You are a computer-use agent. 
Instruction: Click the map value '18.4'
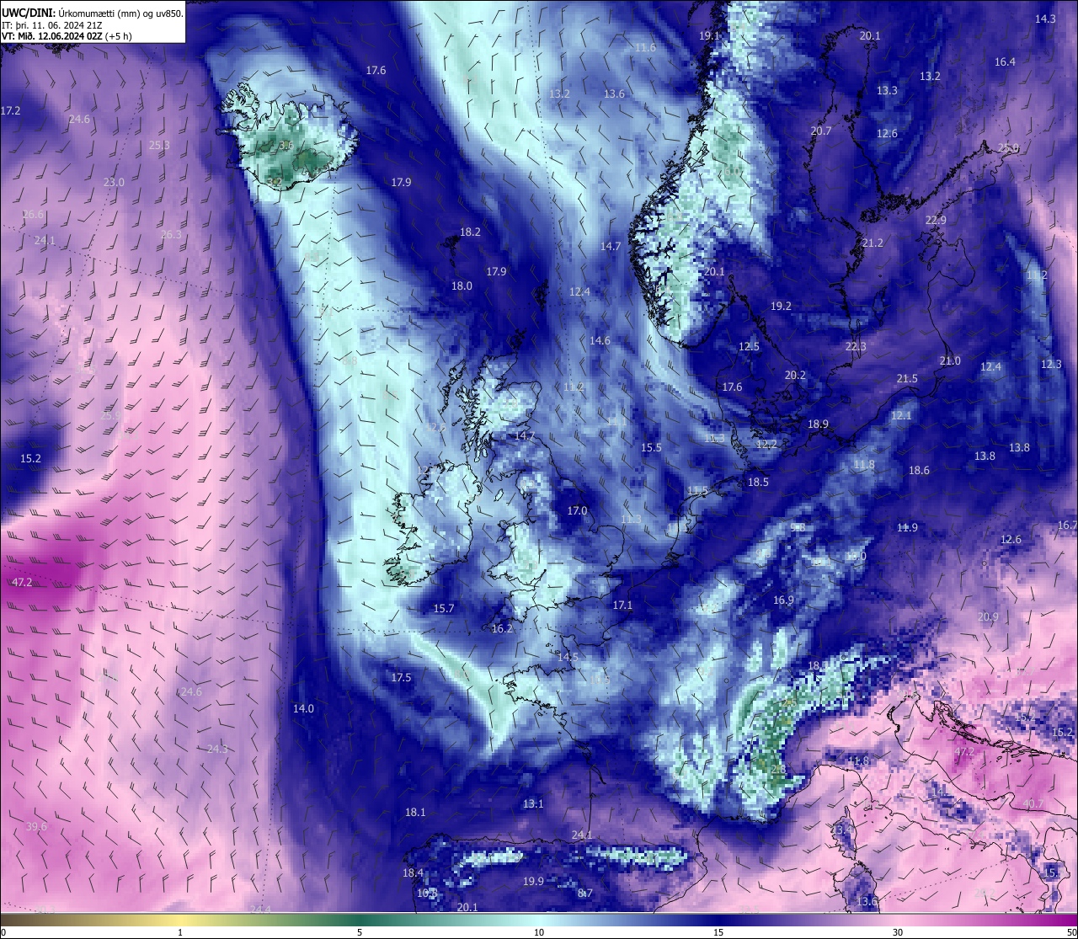(x=413, y=872)
